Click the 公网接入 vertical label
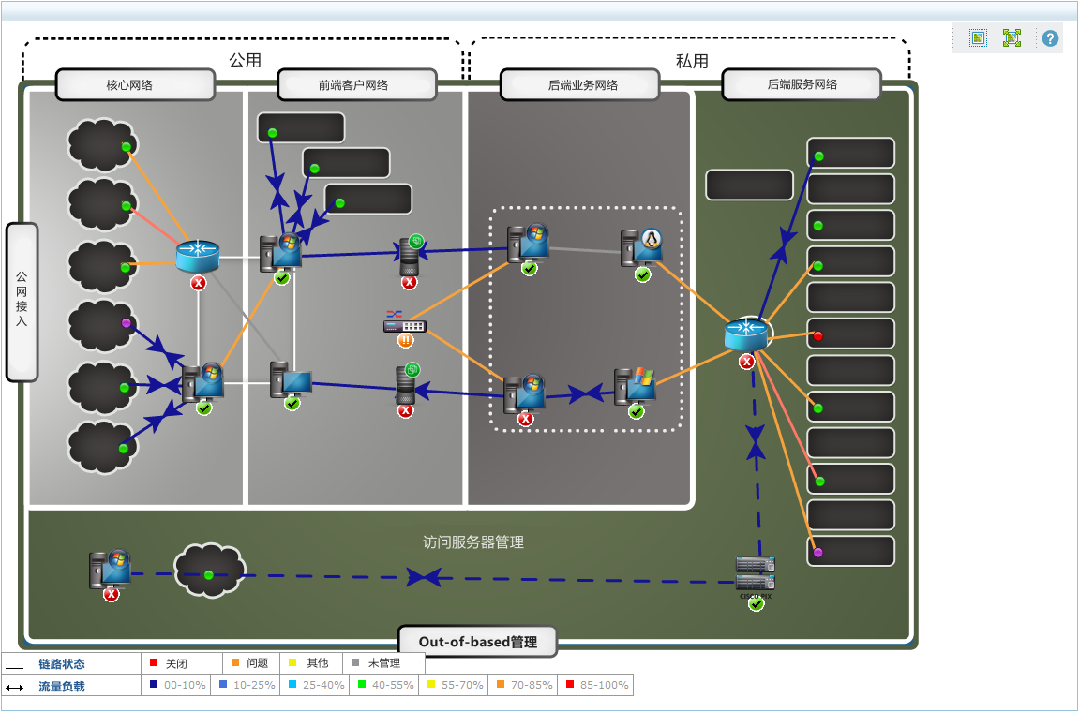Image resolution: width=1080 pixels, height=712 pixels. pyautogui.click(x=22, y=302)
